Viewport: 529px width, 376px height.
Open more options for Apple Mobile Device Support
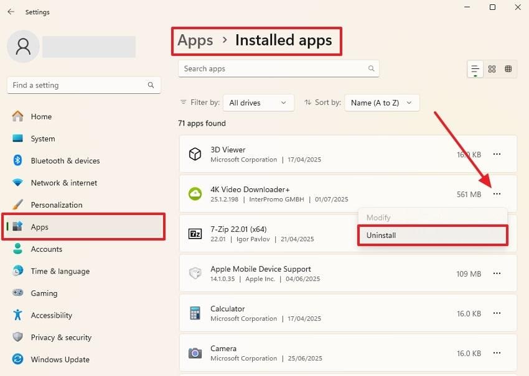[x=497, y=273]
